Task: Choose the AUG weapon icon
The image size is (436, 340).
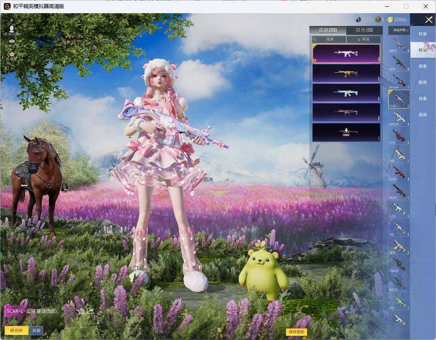Action: pos(399,136)
